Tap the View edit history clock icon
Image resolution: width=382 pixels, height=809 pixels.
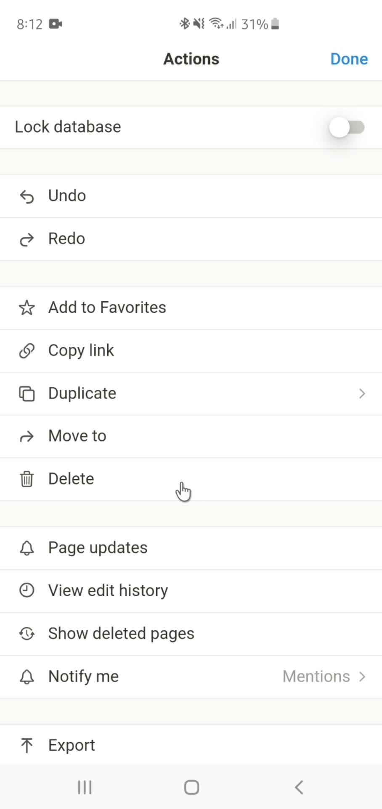[27, 591]
